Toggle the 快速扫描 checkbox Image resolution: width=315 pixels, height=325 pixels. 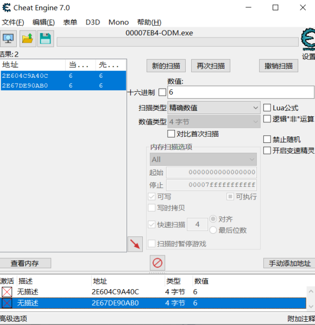point(152,224)
